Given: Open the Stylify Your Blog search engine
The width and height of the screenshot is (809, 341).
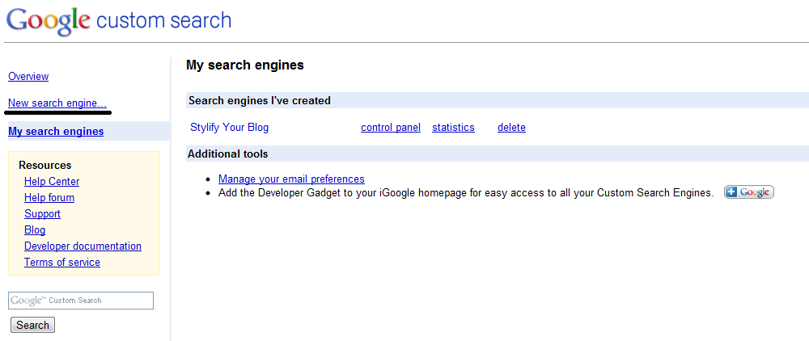Looking at the screenshot, I should tap(230, 127).
